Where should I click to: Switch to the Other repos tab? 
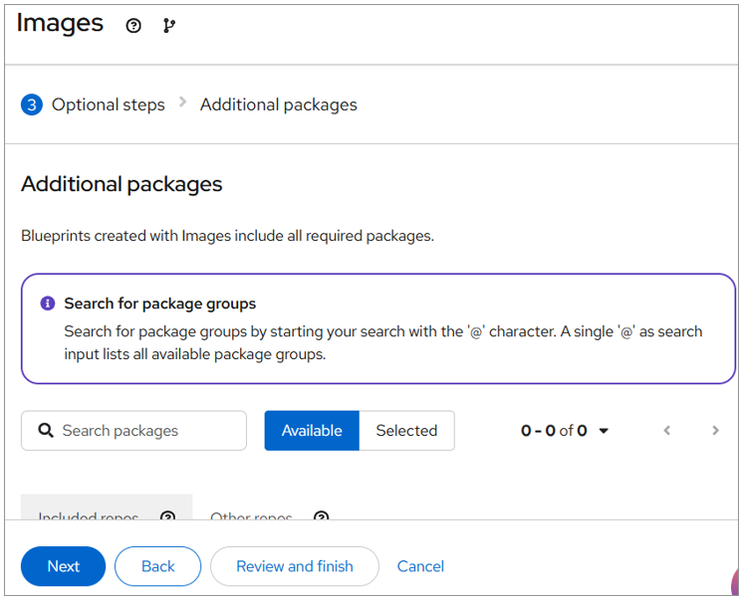(x=252, y=516)
